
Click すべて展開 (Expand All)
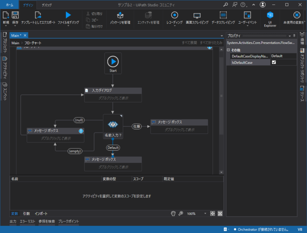click(189, 43)
